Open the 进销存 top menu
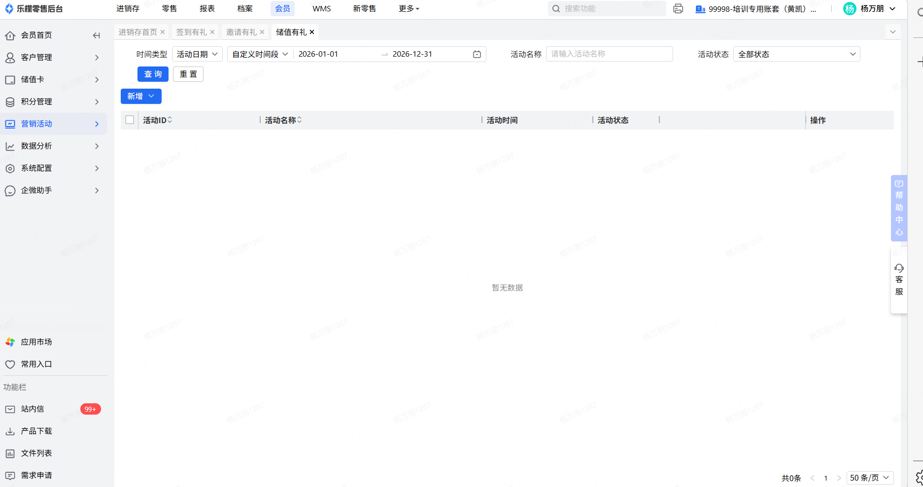The height and width of the screenshot is (487, 923). pyautogui.click(x=128, y=8)
